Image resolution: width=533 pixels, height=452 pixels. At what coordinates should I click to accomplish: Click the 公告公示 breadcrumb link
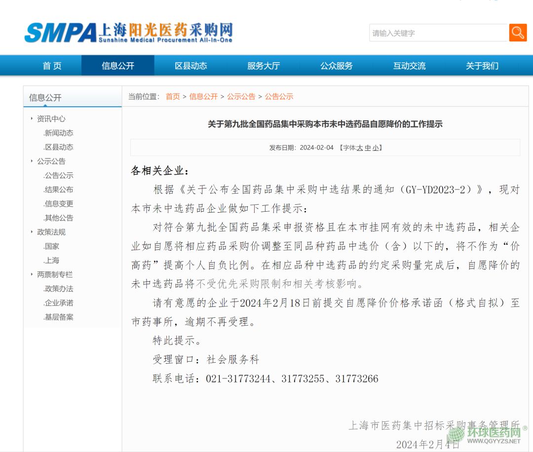279,97
